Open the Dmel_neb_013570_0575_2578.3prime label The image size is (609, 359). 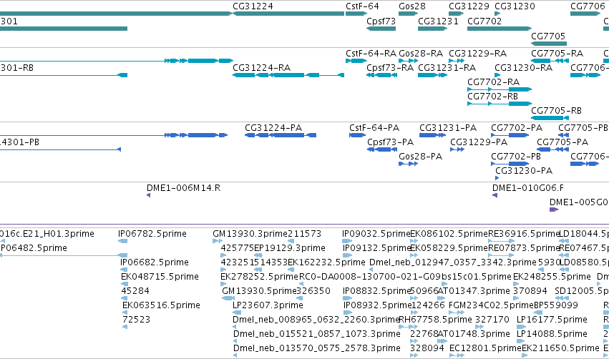[x=316, y=348]
